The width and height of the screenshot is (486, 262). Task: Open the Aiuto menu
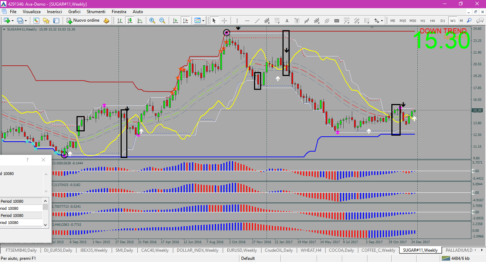click(x=138, y=12)
